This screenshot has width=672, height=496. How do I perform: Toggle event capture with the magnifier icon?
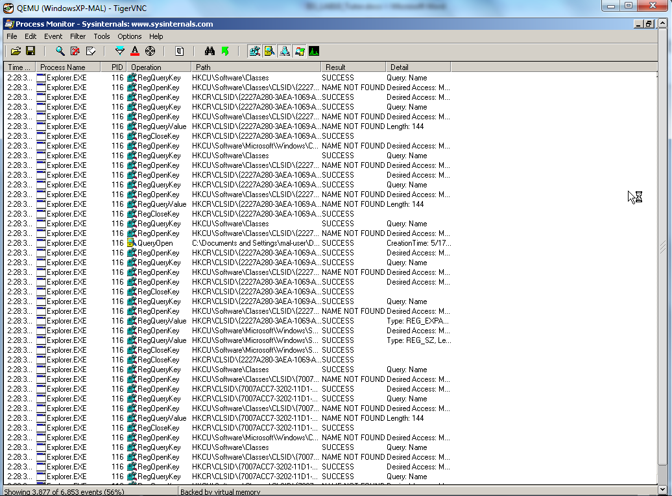(x=60, y=51)
